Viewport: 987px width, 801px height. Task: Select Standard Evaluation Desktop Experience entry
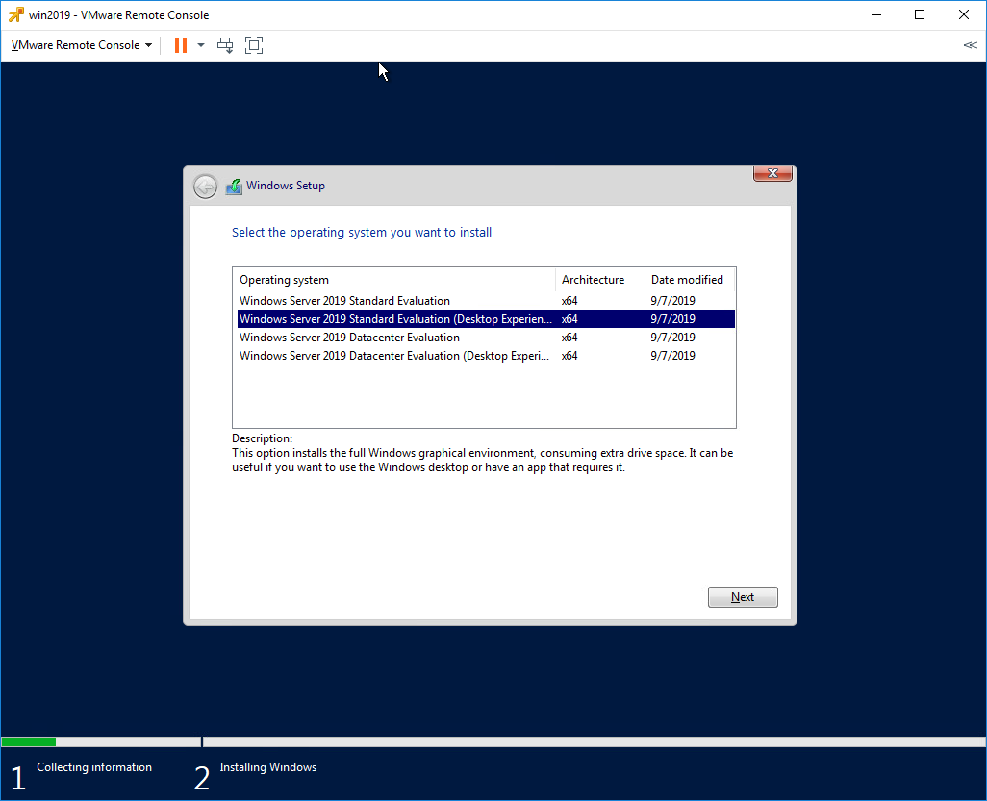[x=396, y=318]
